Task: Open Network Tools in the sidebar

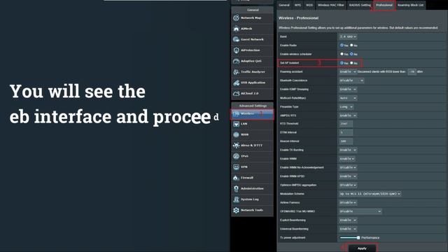Action: [252, 210]
